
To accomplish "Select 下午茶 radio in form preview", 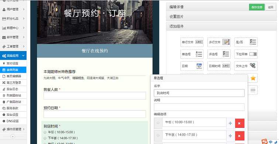I will coord(45,138).
